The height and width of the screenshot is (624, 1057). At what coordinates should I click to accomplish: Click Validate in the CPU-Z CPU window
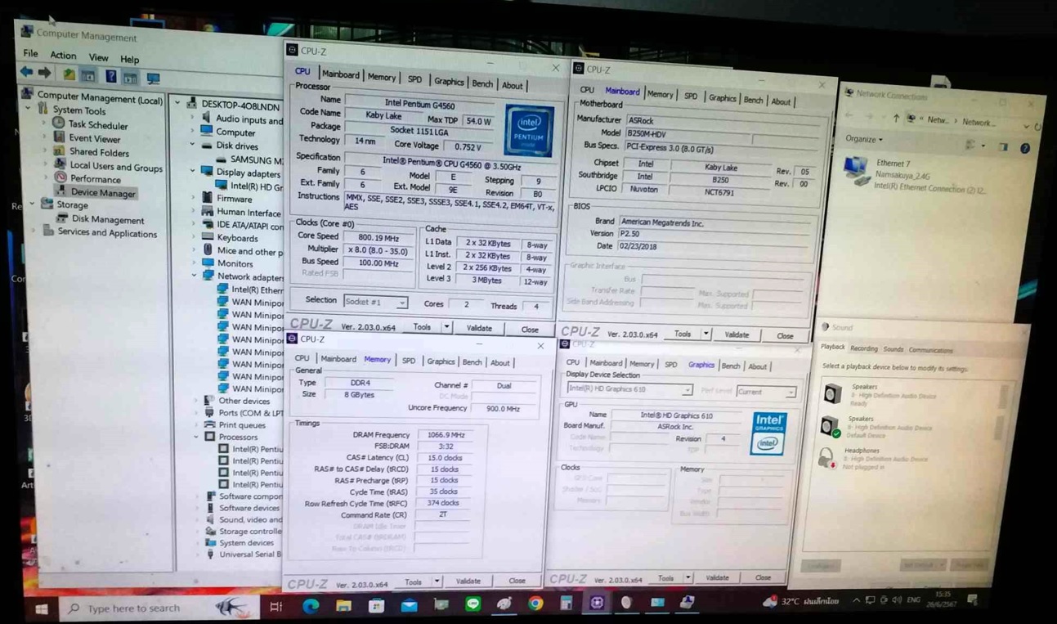tap(479, 328)
